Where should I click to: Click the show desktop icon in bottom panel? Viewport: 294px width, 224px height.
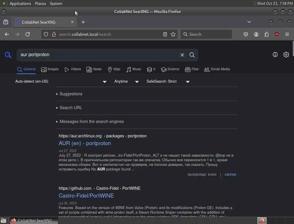pyautogui.click(x=3, y=221)
